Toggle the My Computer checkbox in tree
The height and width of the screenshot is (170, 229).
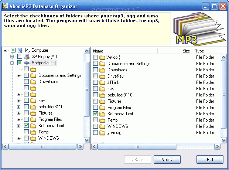(13, 50)
